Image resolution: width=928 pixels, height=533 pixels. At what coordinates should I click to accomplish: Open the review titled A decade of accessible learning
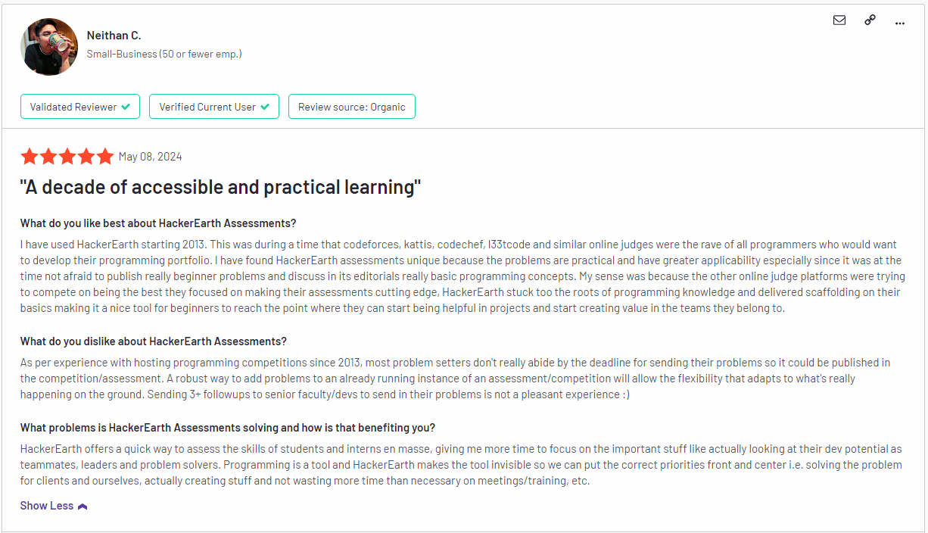(x=220, y=186)
